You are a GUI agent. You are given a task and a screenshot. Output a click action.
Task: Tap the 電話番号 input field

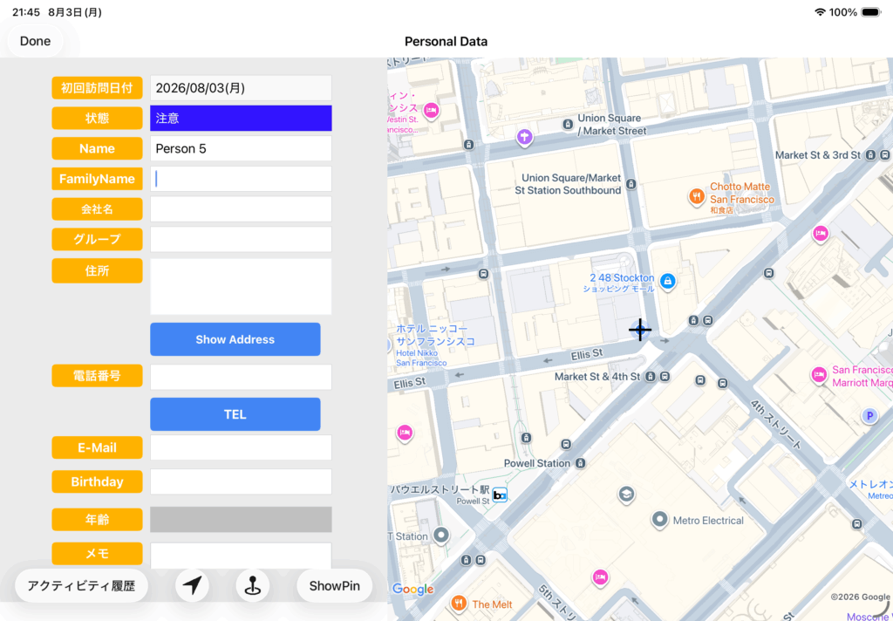tap(241, 377)
